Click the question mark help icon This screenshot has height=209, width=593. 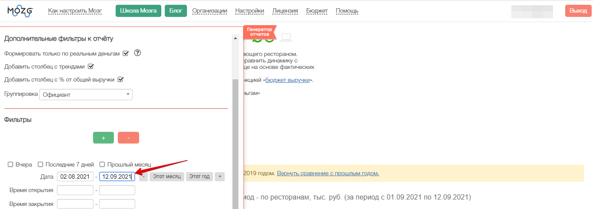137,53
